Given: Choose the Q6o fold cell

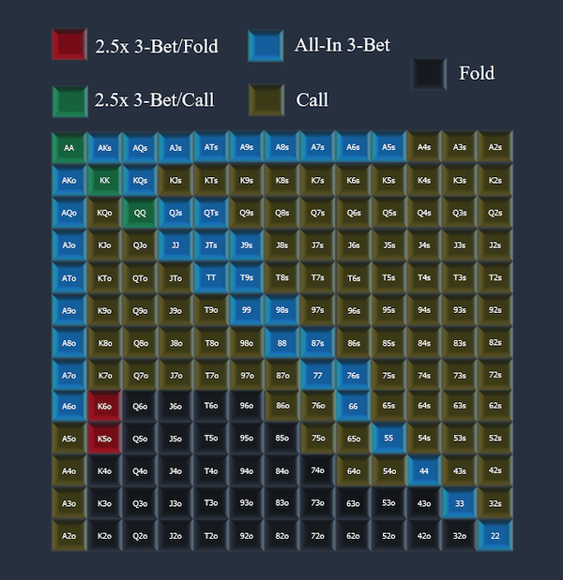Looking at the screenshot, I should 141,406.
